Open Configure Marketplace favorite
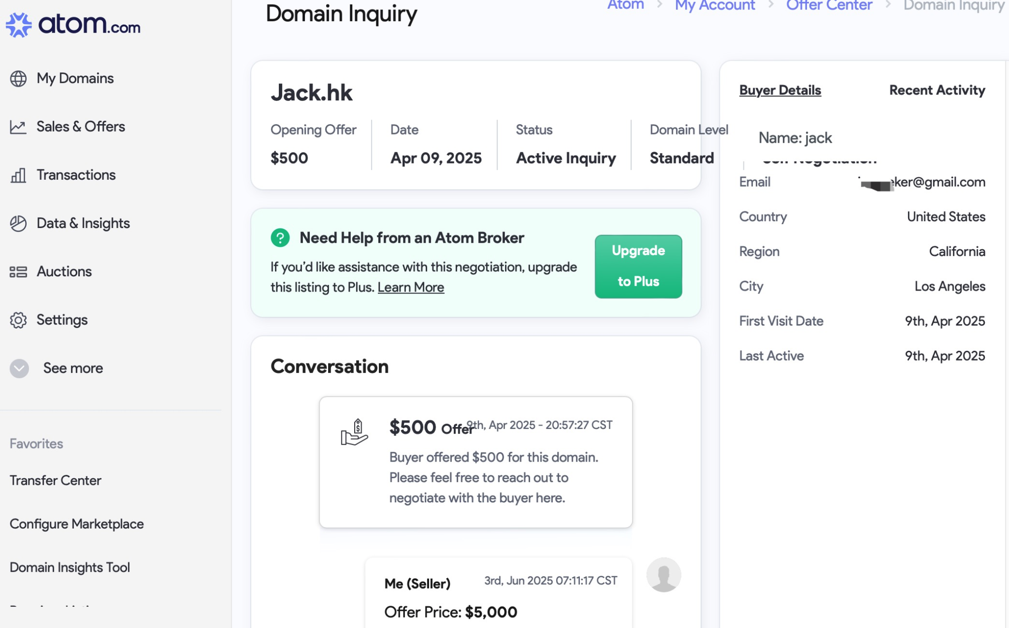The height and width of the screenshot is (628, 1009). (77, 524)
